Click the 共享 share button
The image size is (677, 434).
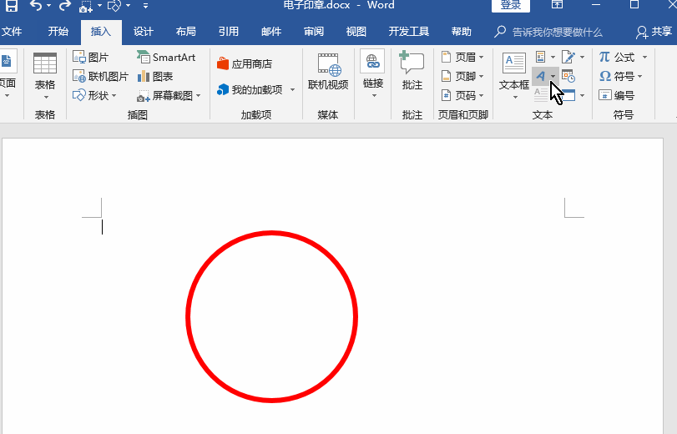(654, 32)
